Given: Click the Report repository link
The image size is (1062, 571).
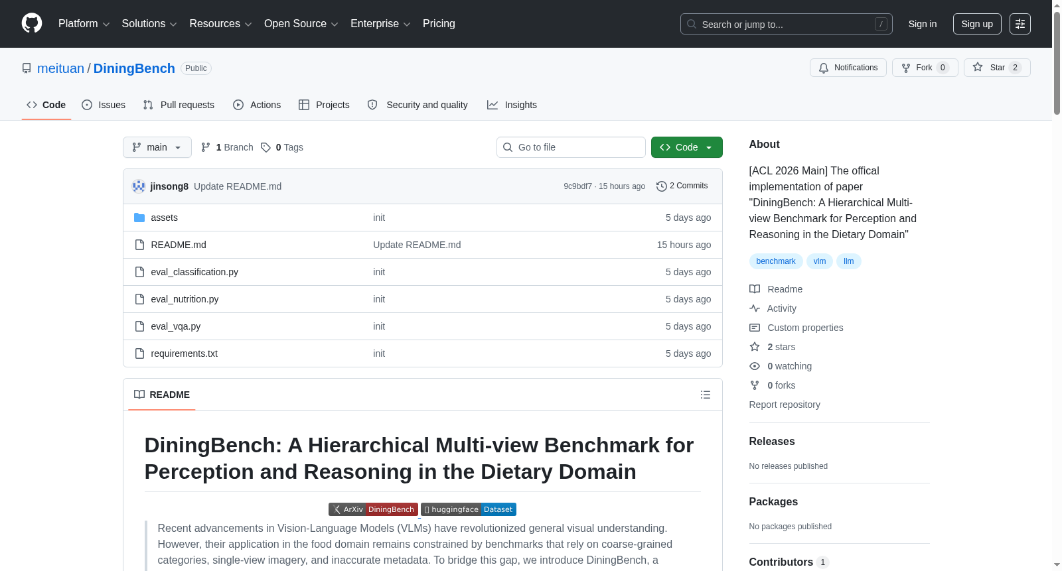Looking at the screenshot, I should click(x=785, y=405).
